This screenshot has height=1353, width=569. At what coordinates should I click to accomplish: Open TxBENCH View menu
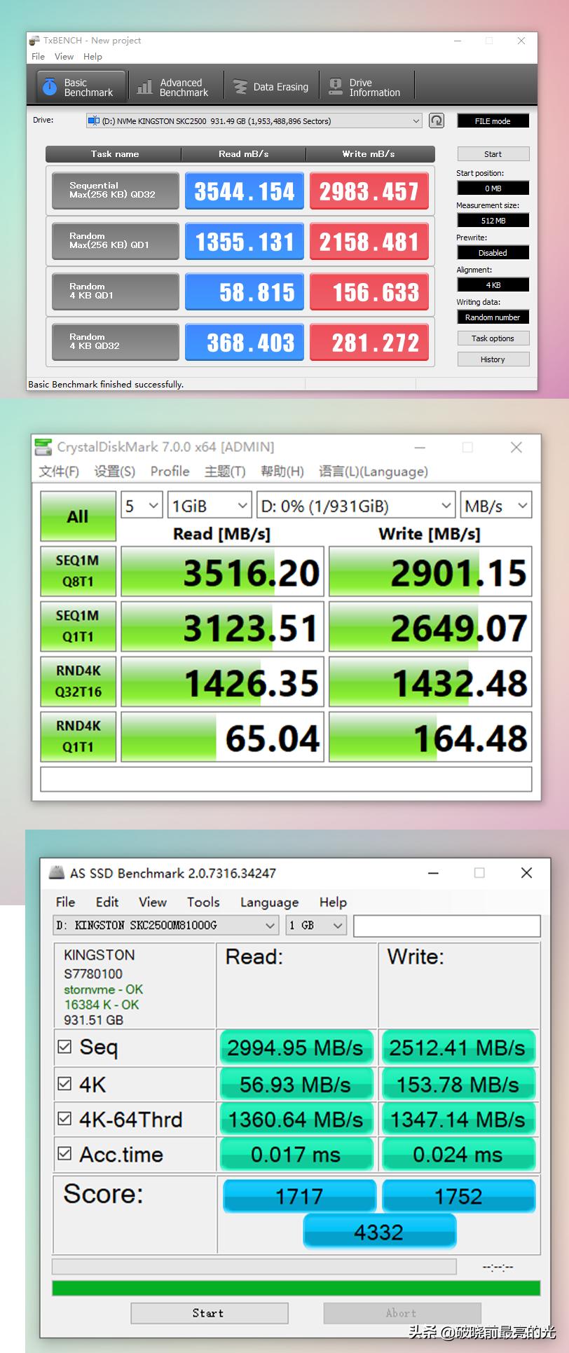click(x=64, y=57)
